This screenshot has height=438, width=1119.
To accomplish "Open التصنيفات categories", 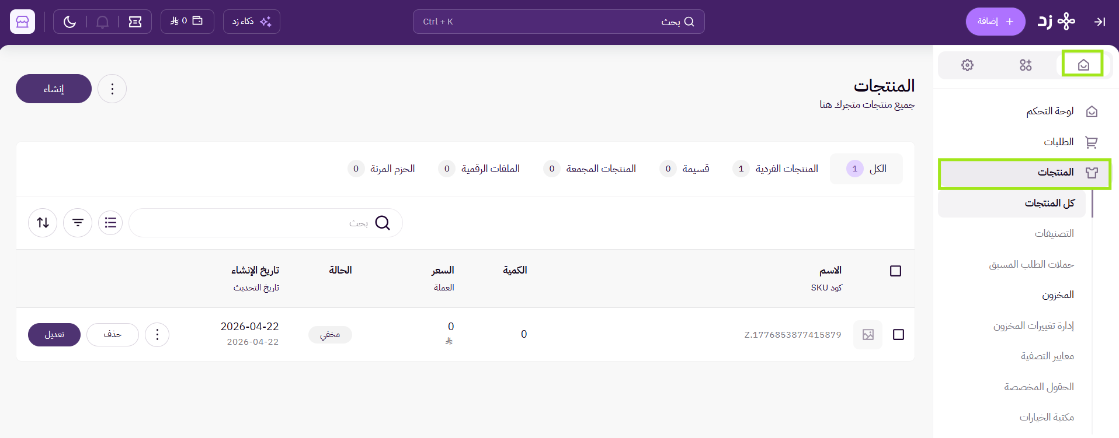I will [1054, 233].
